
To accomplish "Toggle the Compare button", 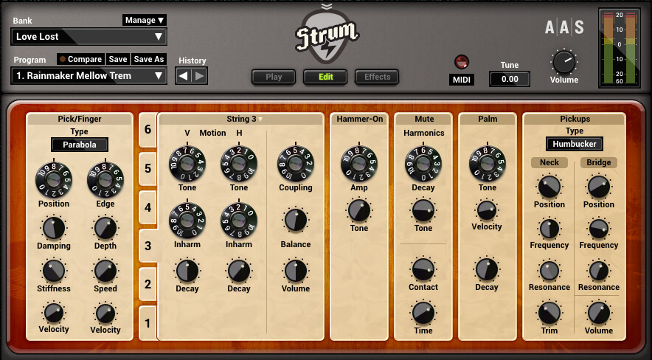I will [x=80, y=59].
